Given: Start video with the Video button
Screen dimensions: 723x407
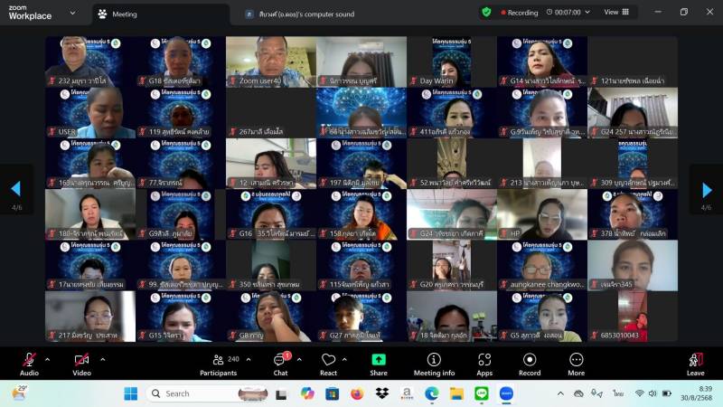Looking at the screenshot, I should pos(81,362).
